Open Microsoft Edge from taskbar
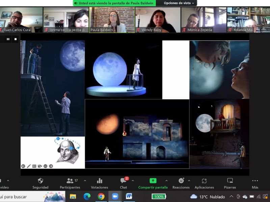The width and height of the screenshot is (270, 202). coord(87,197)
